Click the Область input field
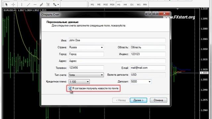This screenshot has height=119, width=212. [148, 47]
